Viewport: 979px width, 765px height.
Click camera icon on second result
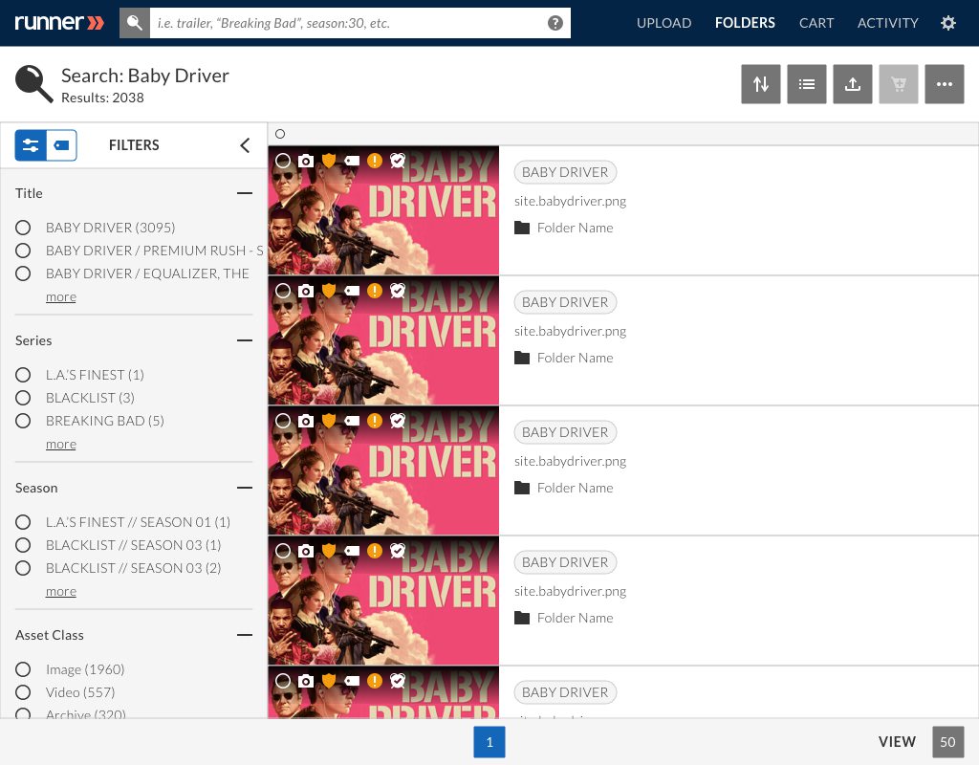point(305,291)
